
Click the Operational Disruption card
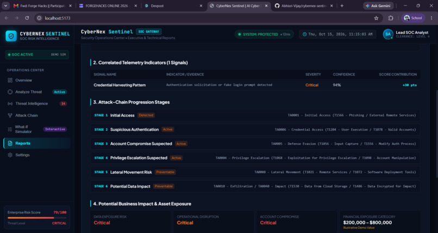click(x=214, y=222)
